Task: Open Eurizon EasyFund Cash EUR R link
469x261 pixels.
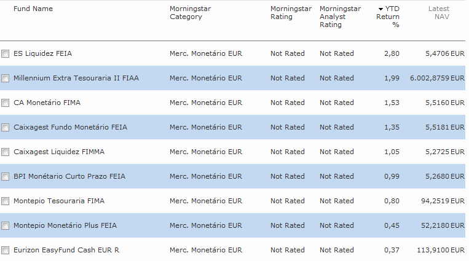Action: click(x=67, y=250)
